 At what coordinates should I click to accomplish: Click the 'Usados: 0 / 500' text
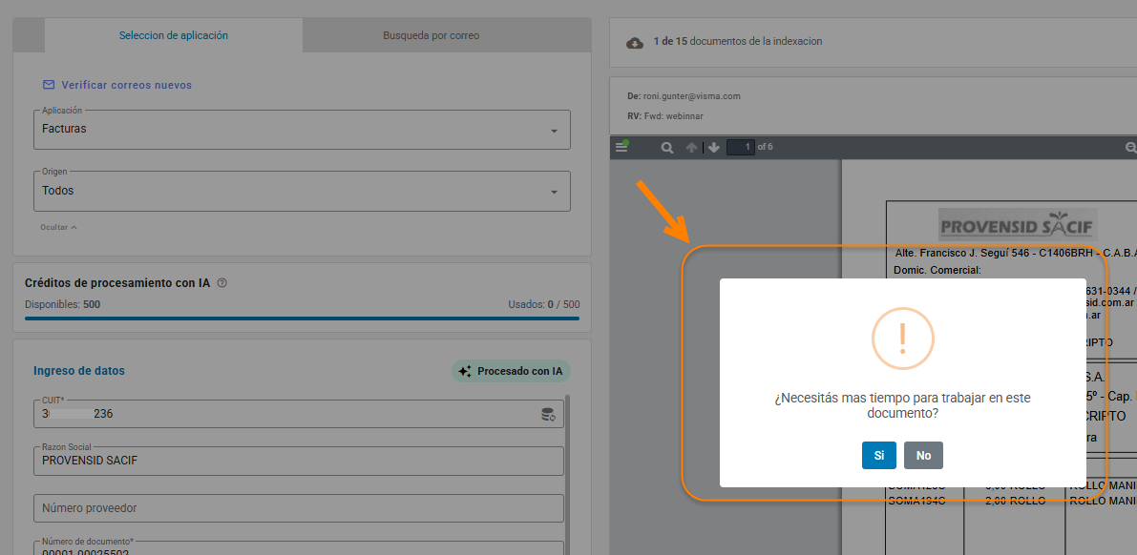click(544, 304)
